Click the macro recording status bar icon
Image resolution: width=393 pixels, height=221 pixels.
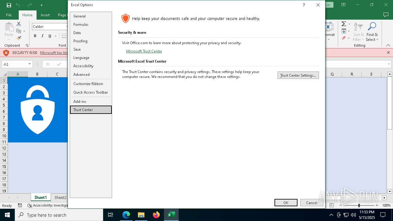(x=20, y=205)
